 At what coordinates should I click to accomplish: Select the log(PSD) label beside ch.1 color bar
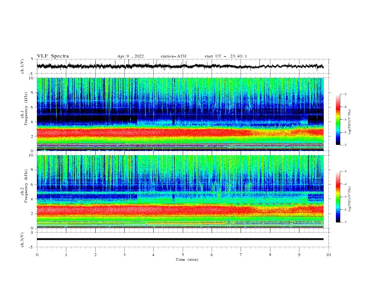point(350,122)
